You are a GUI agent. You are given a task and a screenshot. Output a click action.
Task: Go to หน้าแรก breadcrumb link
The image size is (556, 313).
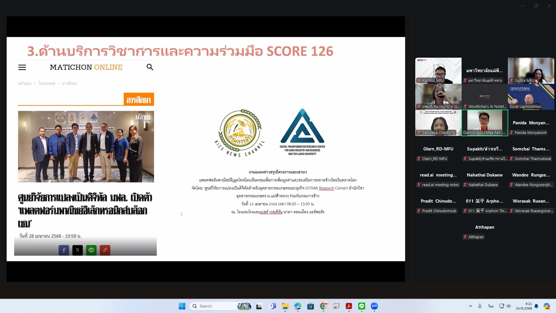pos(25,83)
